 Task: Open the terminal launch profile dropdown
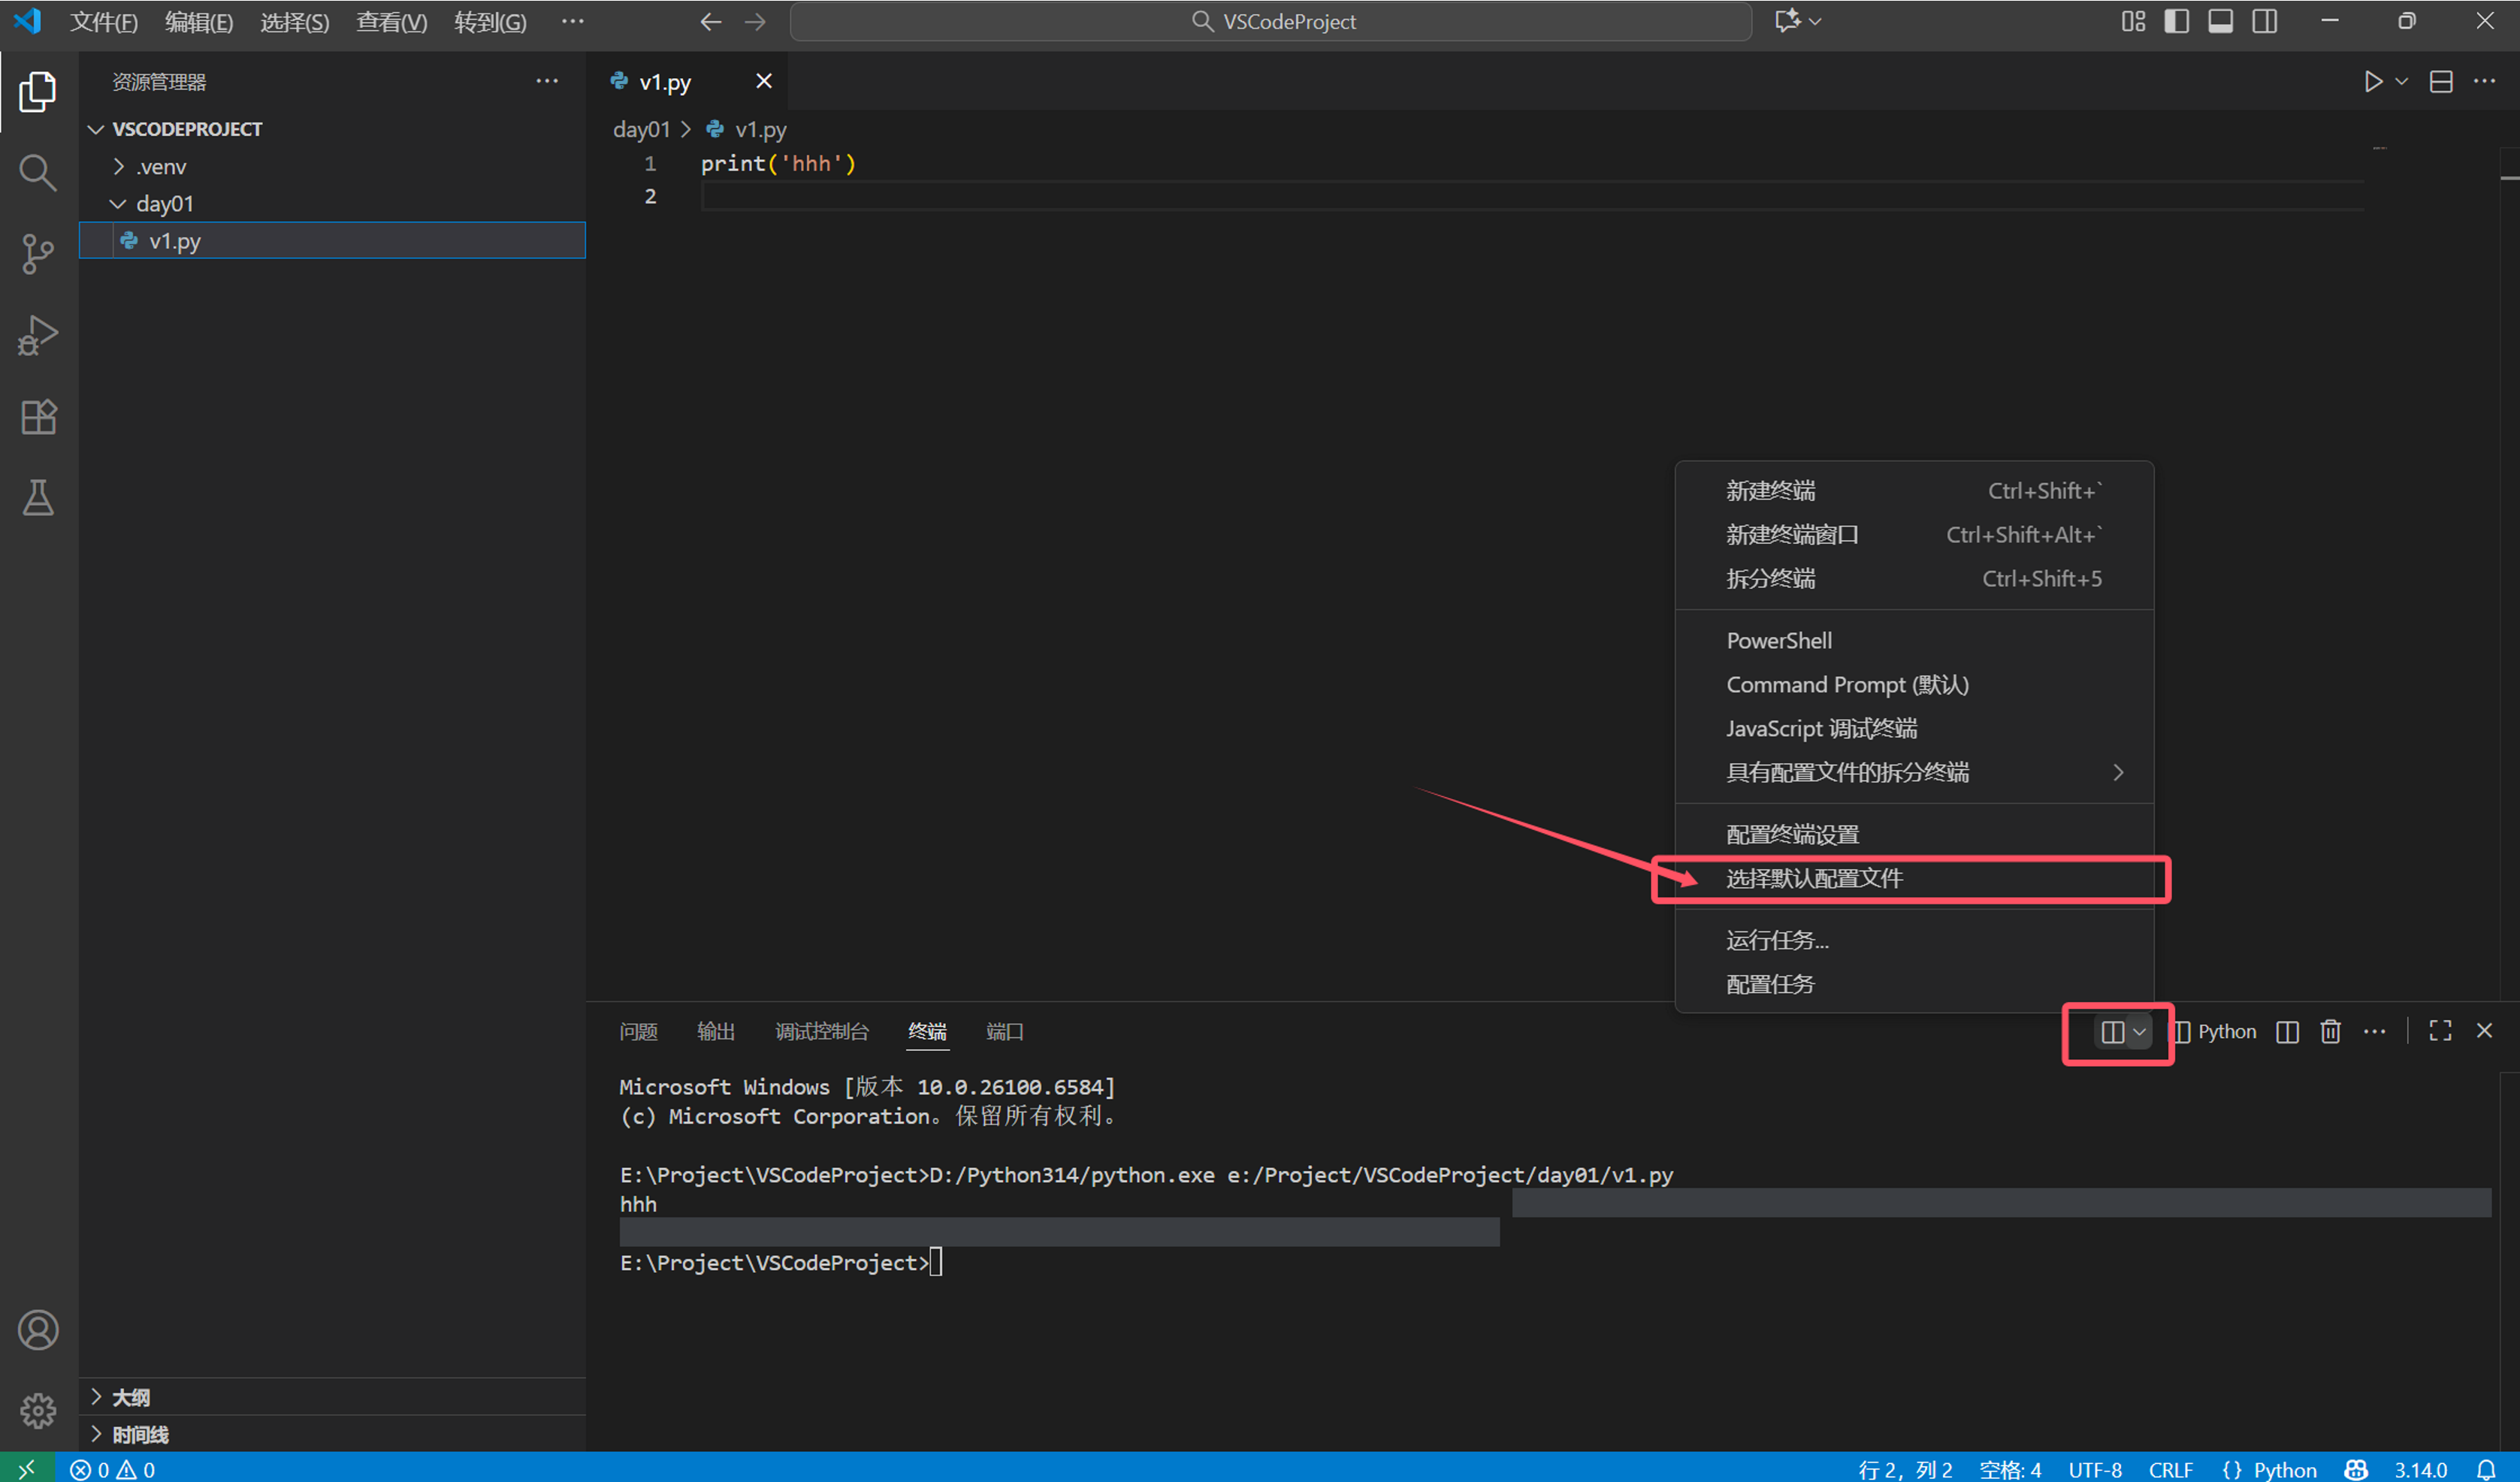click(x=2140, y=1033)
